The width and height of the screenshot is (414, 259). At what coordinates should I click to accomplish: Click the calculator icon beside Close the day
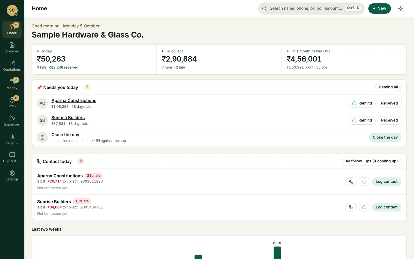(42, 138)
